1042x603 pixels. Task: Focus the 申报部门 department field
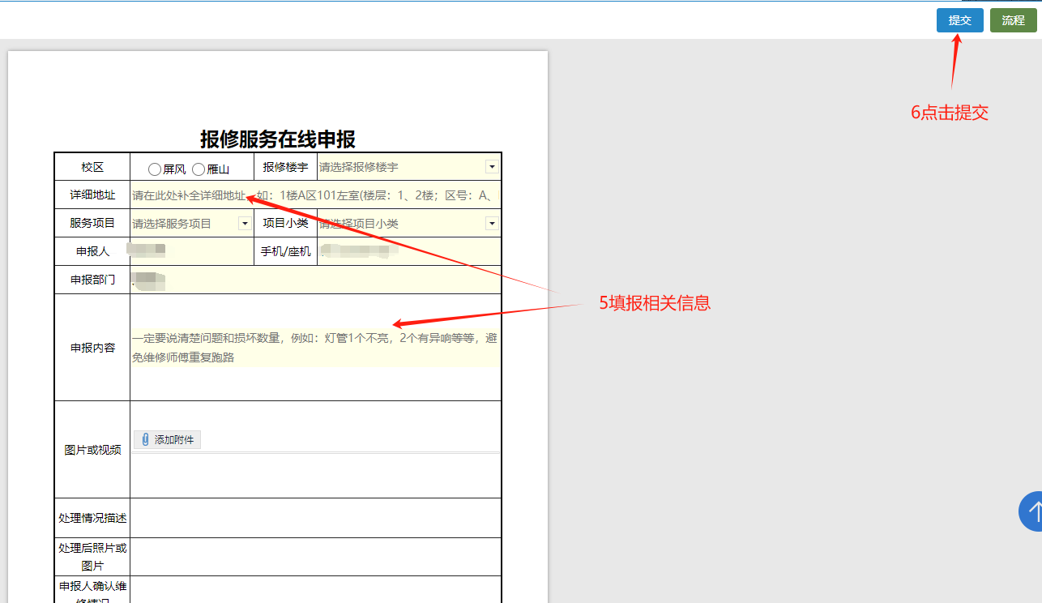pos(315,280)
